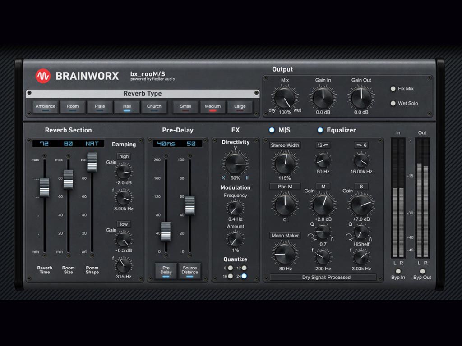The image size is (462, 346).
Task: Click the S band Q knob HiShelf
Action: pos(361,233)
